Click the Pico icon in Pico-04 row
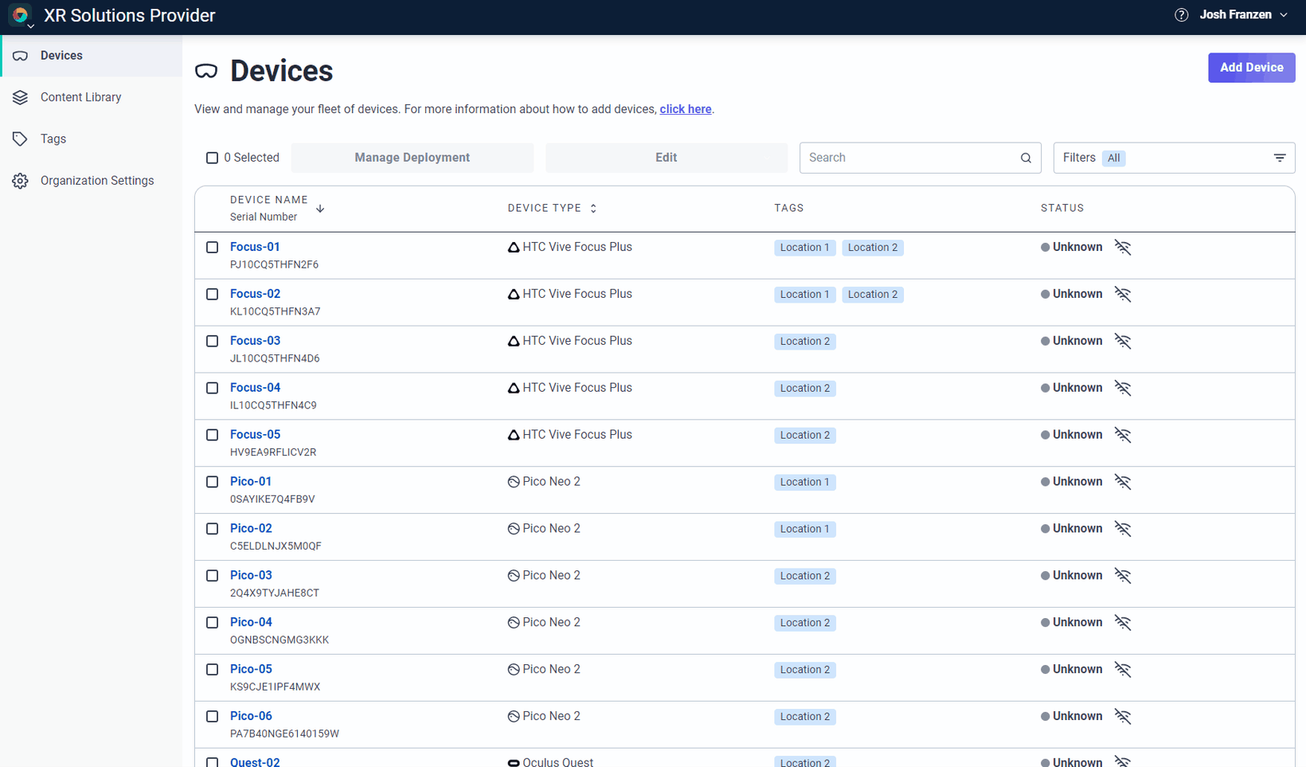Image resolution: width=1306 pixels, height=767 pixels. pos(514,623)
